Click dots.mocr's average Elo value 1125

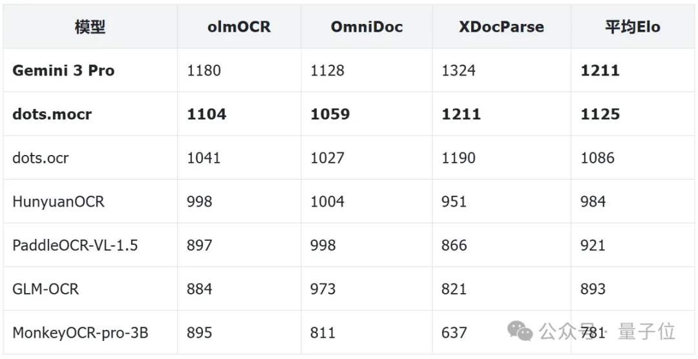[x=600, y=114]
